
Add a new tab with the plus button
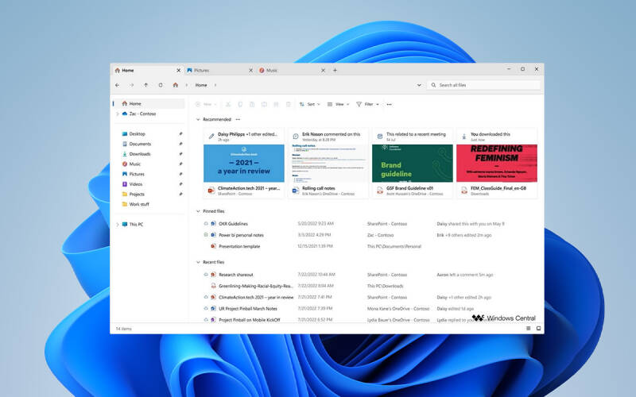point(335,70)
